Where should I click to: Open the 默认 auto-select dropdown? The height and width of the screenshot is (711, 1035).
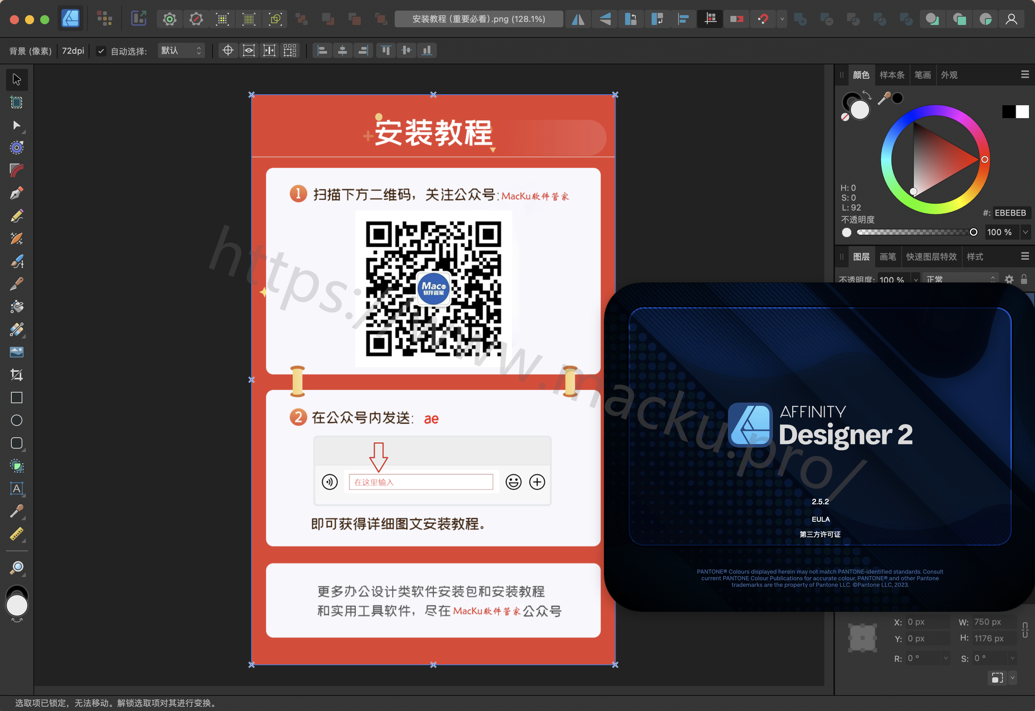pos(181,50)
